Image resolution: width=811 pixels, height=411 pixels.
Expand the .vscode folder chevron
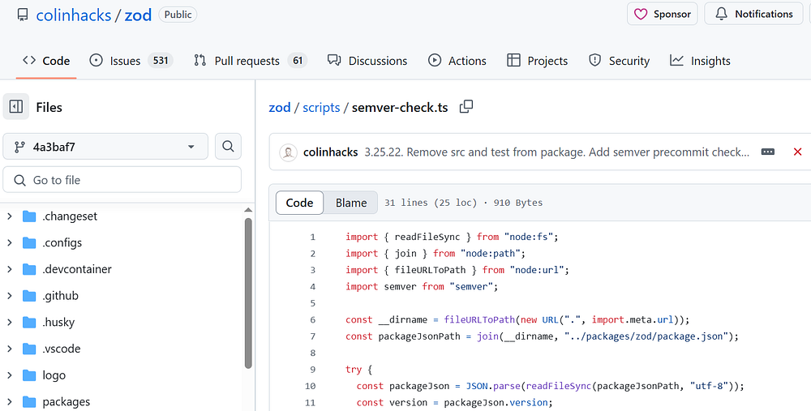click(x=9, y=349)
